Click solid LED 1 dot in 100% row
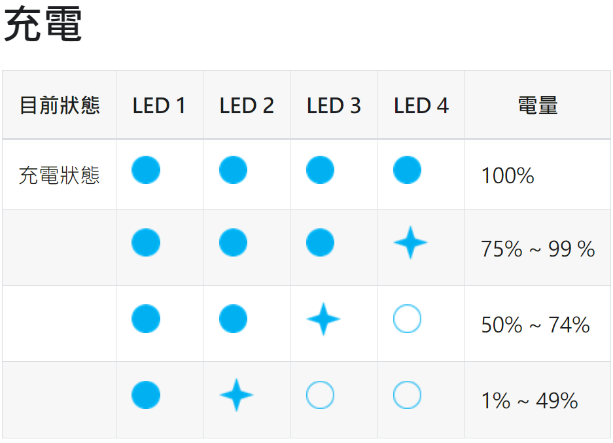 tap(146, 169)
